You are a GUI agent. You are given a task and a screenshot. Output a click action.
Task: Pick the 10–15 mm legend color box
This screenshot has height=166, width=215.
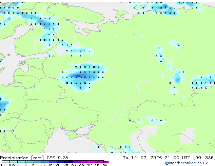point(45,162)
